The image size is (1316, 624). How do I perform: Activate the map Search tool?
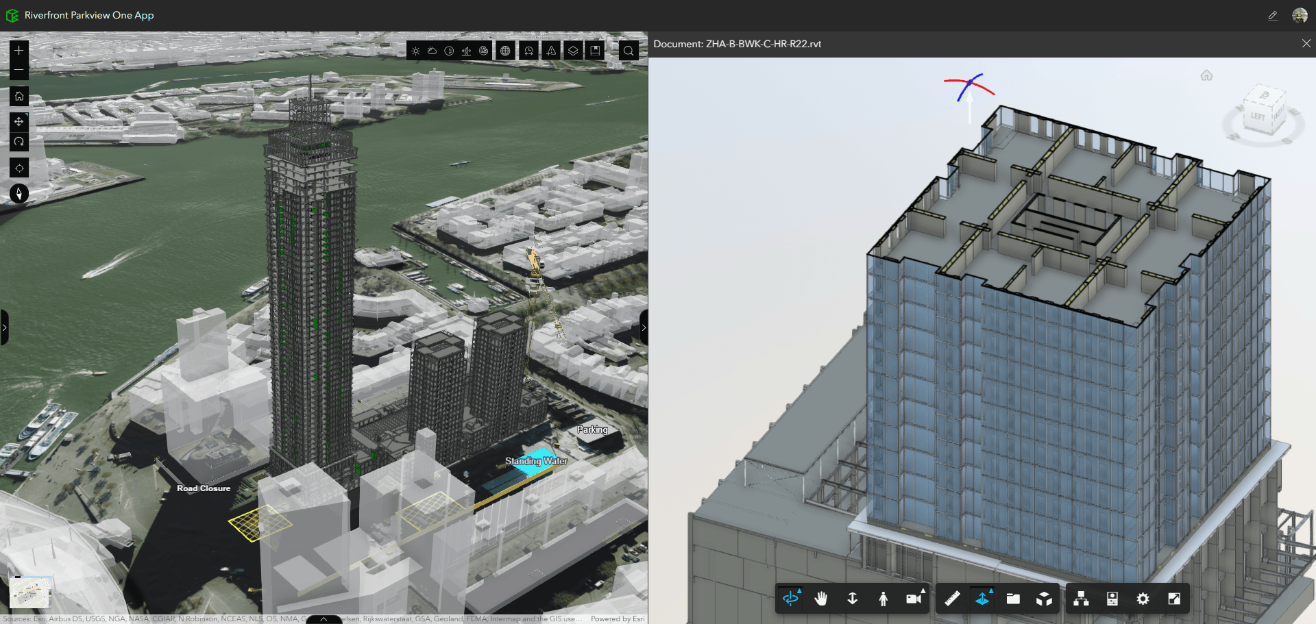[629, 50]
